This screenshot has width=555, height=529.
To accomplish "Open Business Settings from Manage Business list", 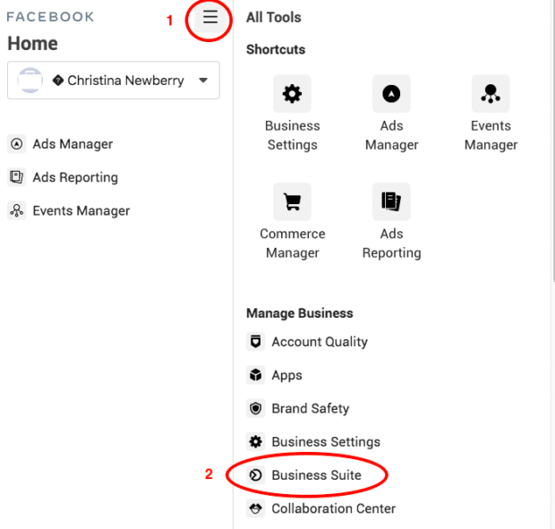I will tap(326, 442).
